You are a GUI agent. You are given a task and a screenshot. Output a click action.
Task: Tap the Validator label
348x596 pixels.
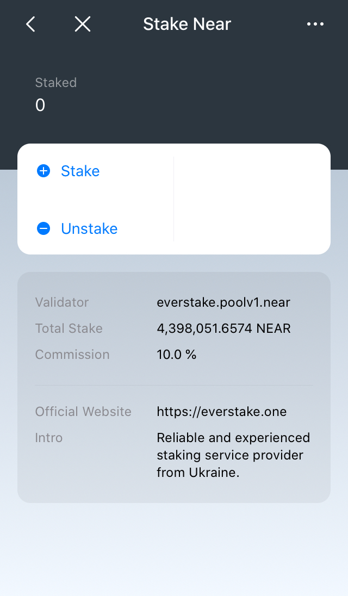62,302
